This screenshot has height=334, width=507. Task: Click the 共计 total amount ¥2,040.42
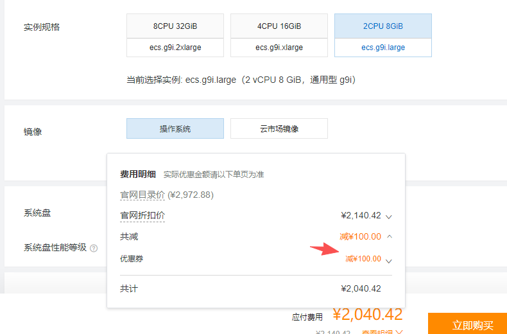pos(361,289)
